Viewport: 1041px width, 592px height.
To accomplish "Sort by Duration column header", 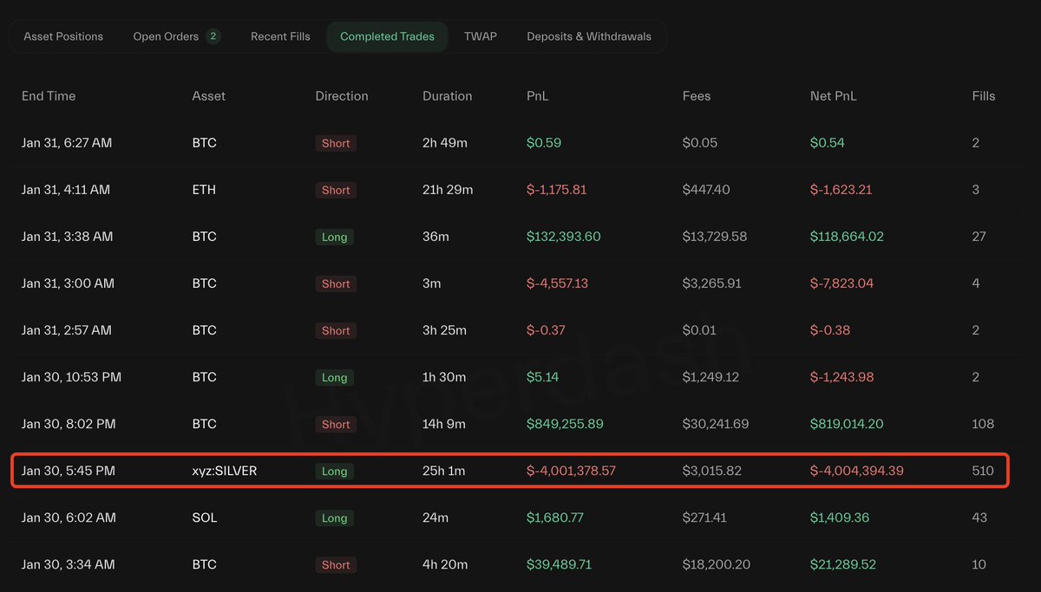I will coord(448,96).
